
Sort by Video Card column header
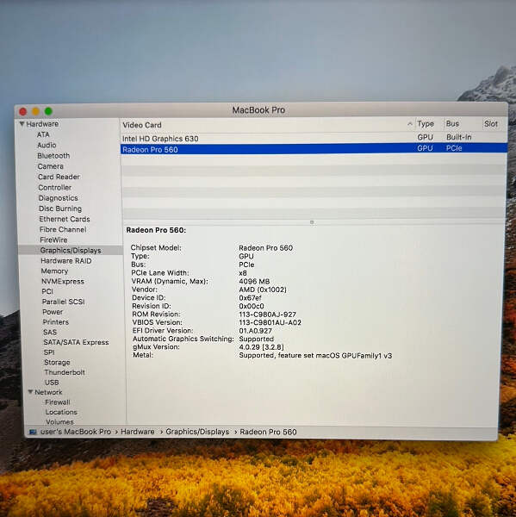coord(142,125)
